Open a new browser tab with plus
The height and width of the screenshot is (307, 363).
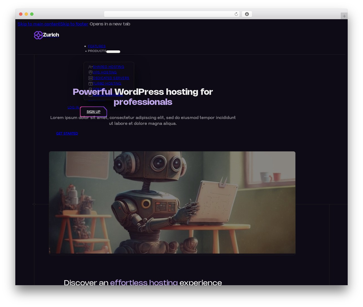[344, 16]
